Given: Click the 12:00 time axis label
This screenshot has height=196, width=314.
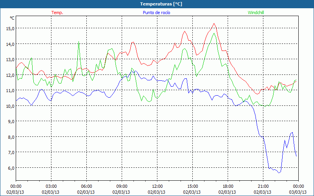Looking at the screenshot, I should [157, 187].
